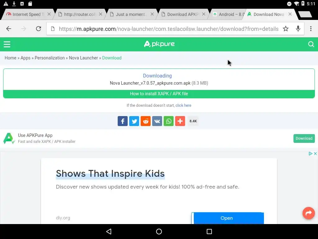Click How to install XAPK / APK file

(159, 94)
